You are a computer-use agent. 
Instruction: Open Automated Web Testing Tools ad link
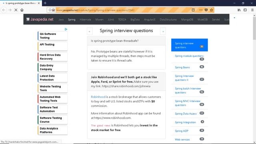[x=52, y=99]
